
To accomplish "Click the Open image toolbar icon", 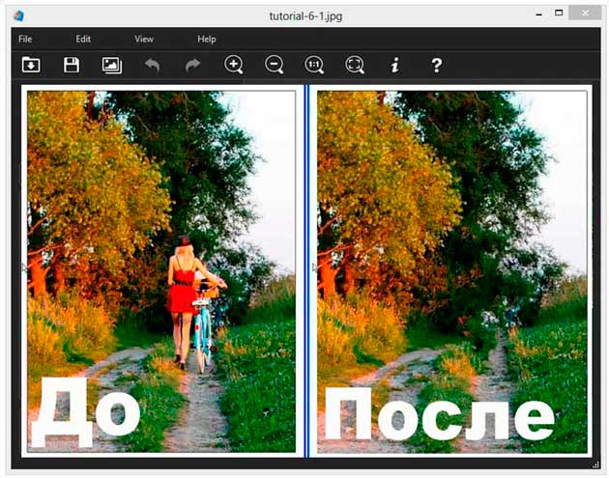I will [31, 65].
